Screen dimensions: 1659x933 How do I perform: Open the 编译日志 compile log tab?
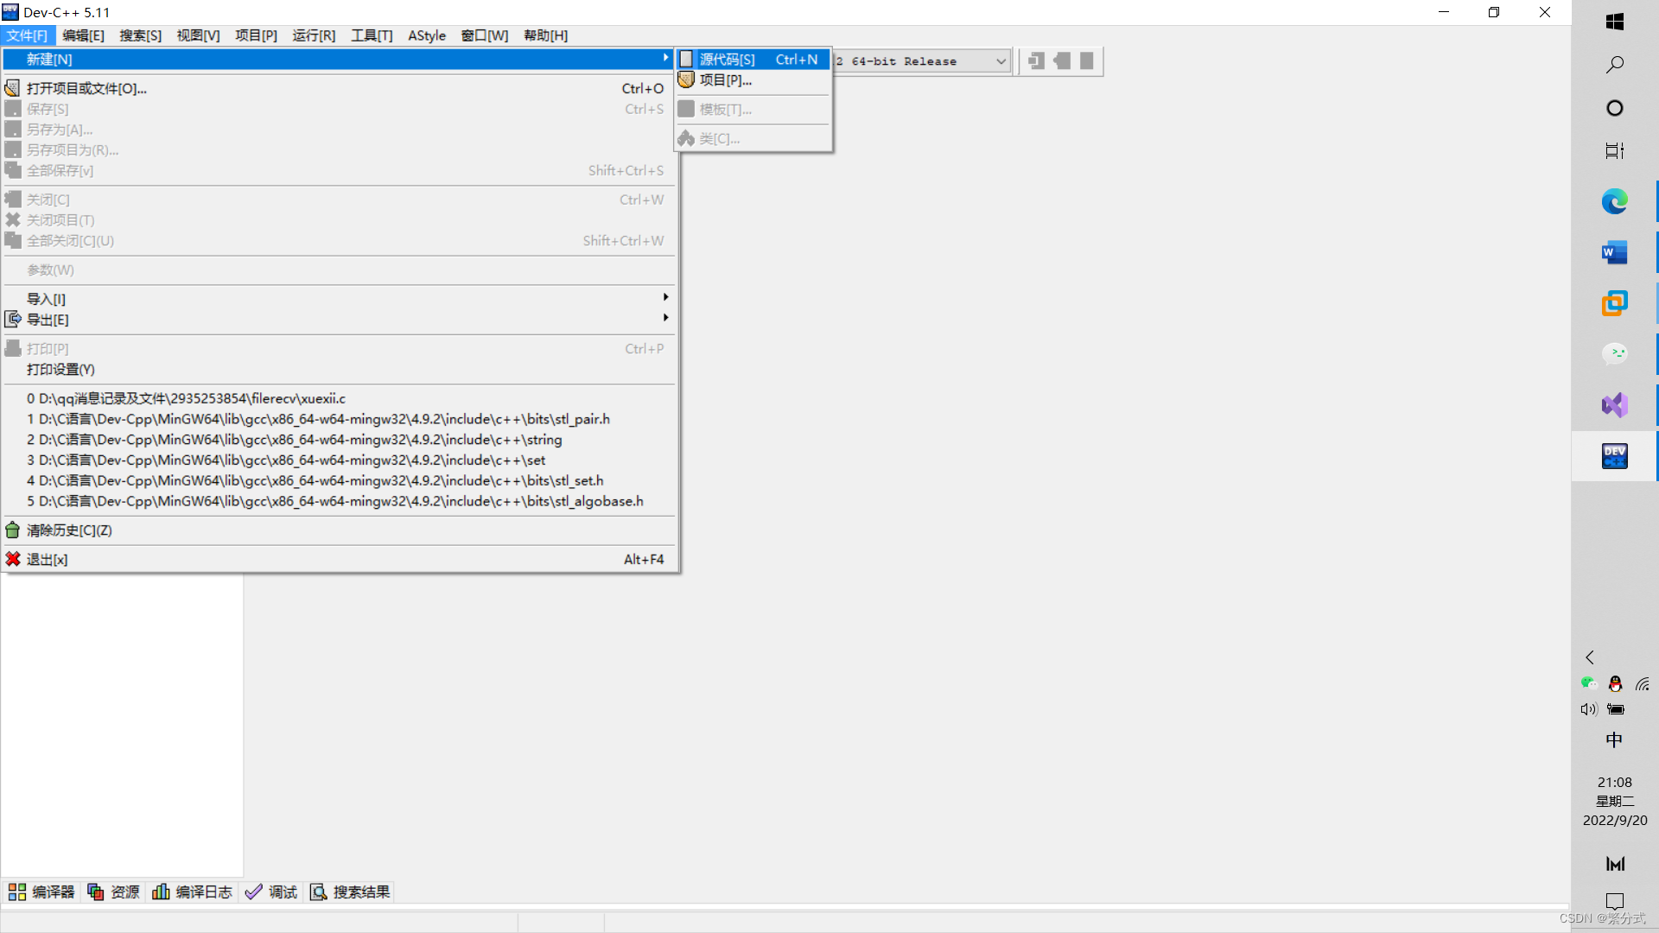pyautogui.click(x=192, y=892)
